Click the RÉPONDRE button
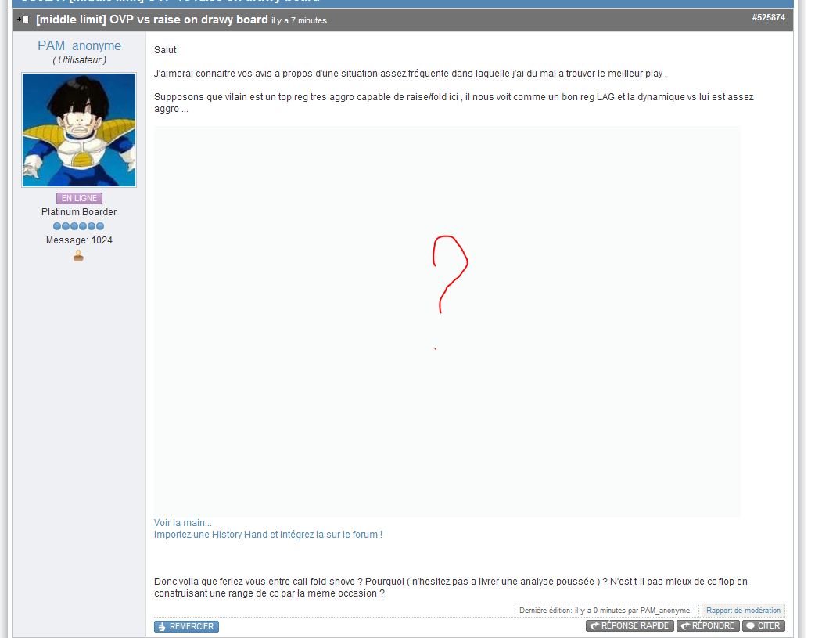 coord(708,625)
